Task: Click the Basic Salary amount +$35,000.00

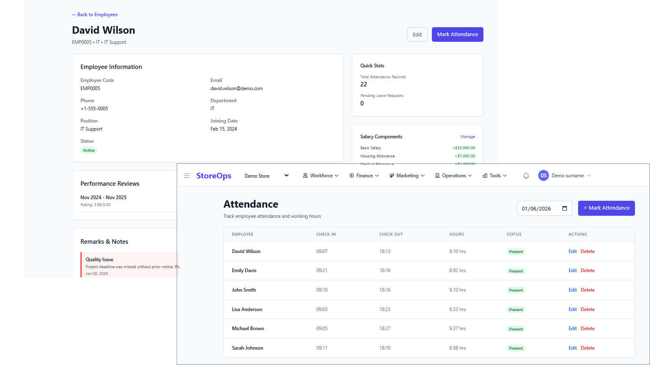Action: pos(464,148)
